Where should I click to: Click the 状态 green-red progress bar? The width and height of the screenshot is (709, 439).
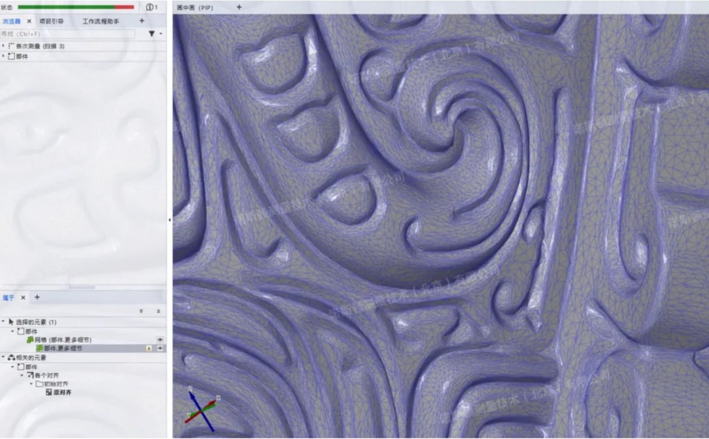tap(76, 7)
